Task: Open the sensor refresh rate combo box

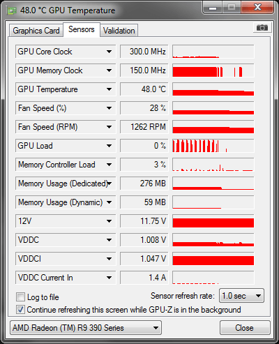Action: click(241, 296)
